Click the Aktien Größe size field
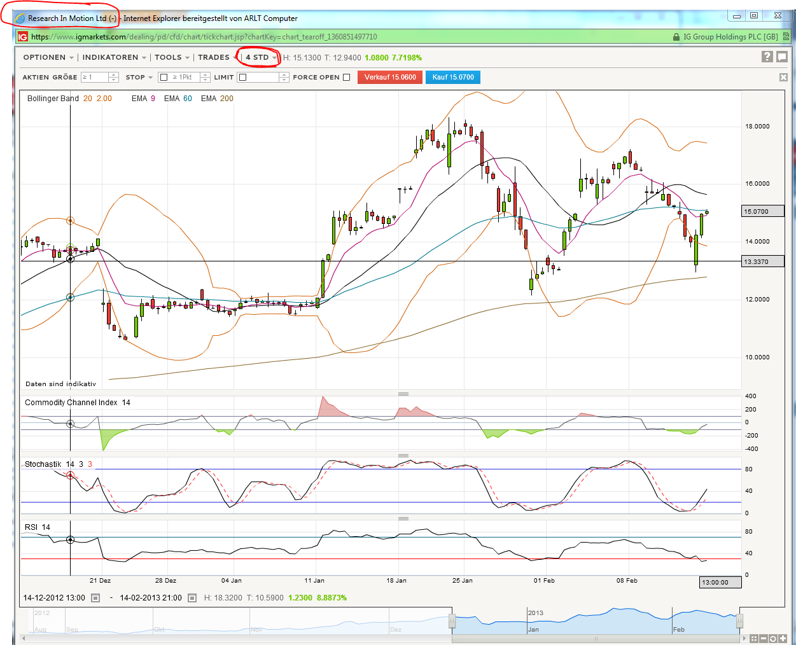796x645 pixels. coord(95,77)
